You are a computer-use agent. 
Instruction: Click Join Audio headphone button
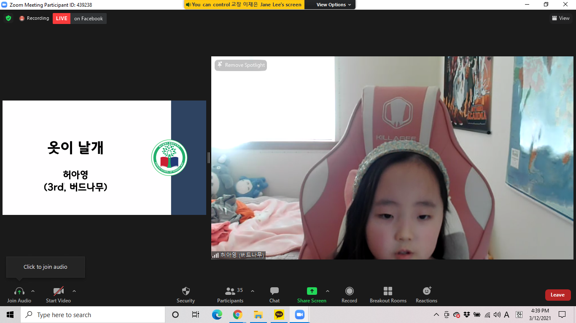[x=19, y=291]
